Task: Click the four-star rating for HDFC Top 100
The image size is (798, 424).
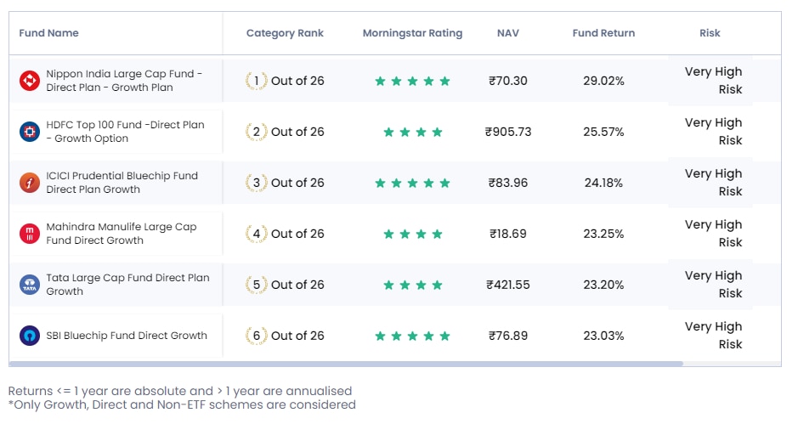Action: [x=412, y=133]
